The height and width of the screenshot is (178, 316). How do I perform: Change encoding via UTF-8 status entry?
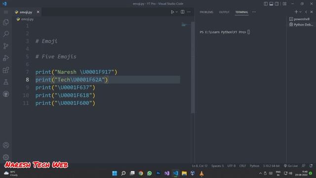click(x=232, y=166)
